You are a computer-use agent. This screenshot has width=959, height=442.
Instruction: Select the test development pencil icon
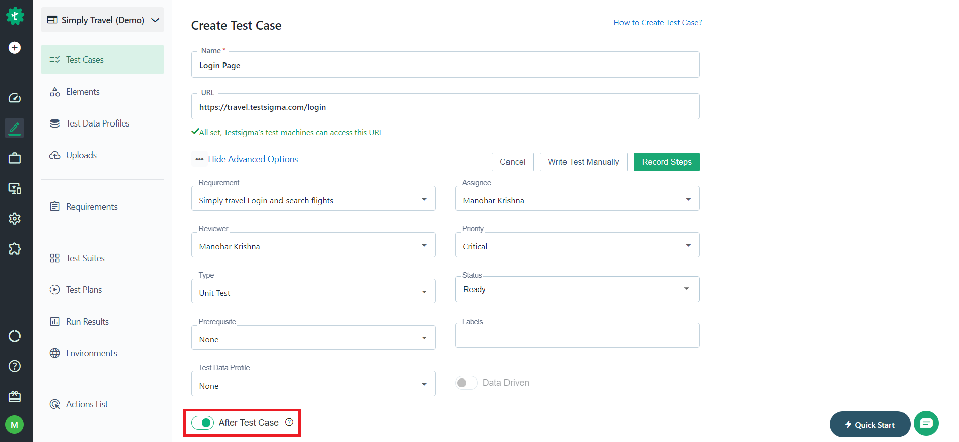tap(15, 128)
